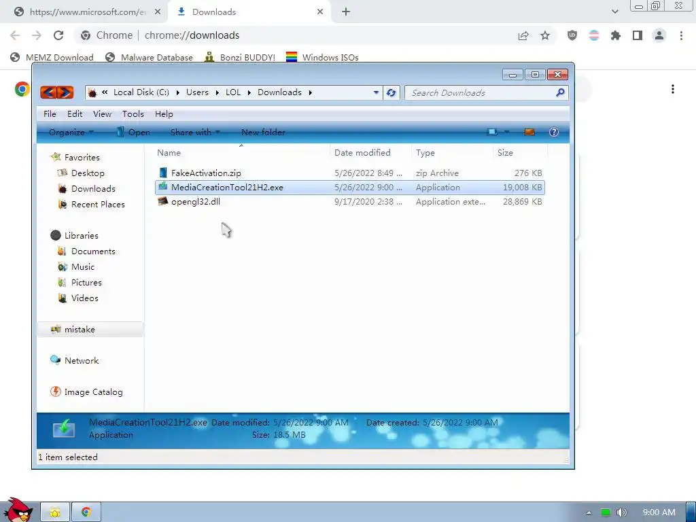Open the view options dropdown arrow
This screenshot has height=522, width=696.
(x=506, y=132)
